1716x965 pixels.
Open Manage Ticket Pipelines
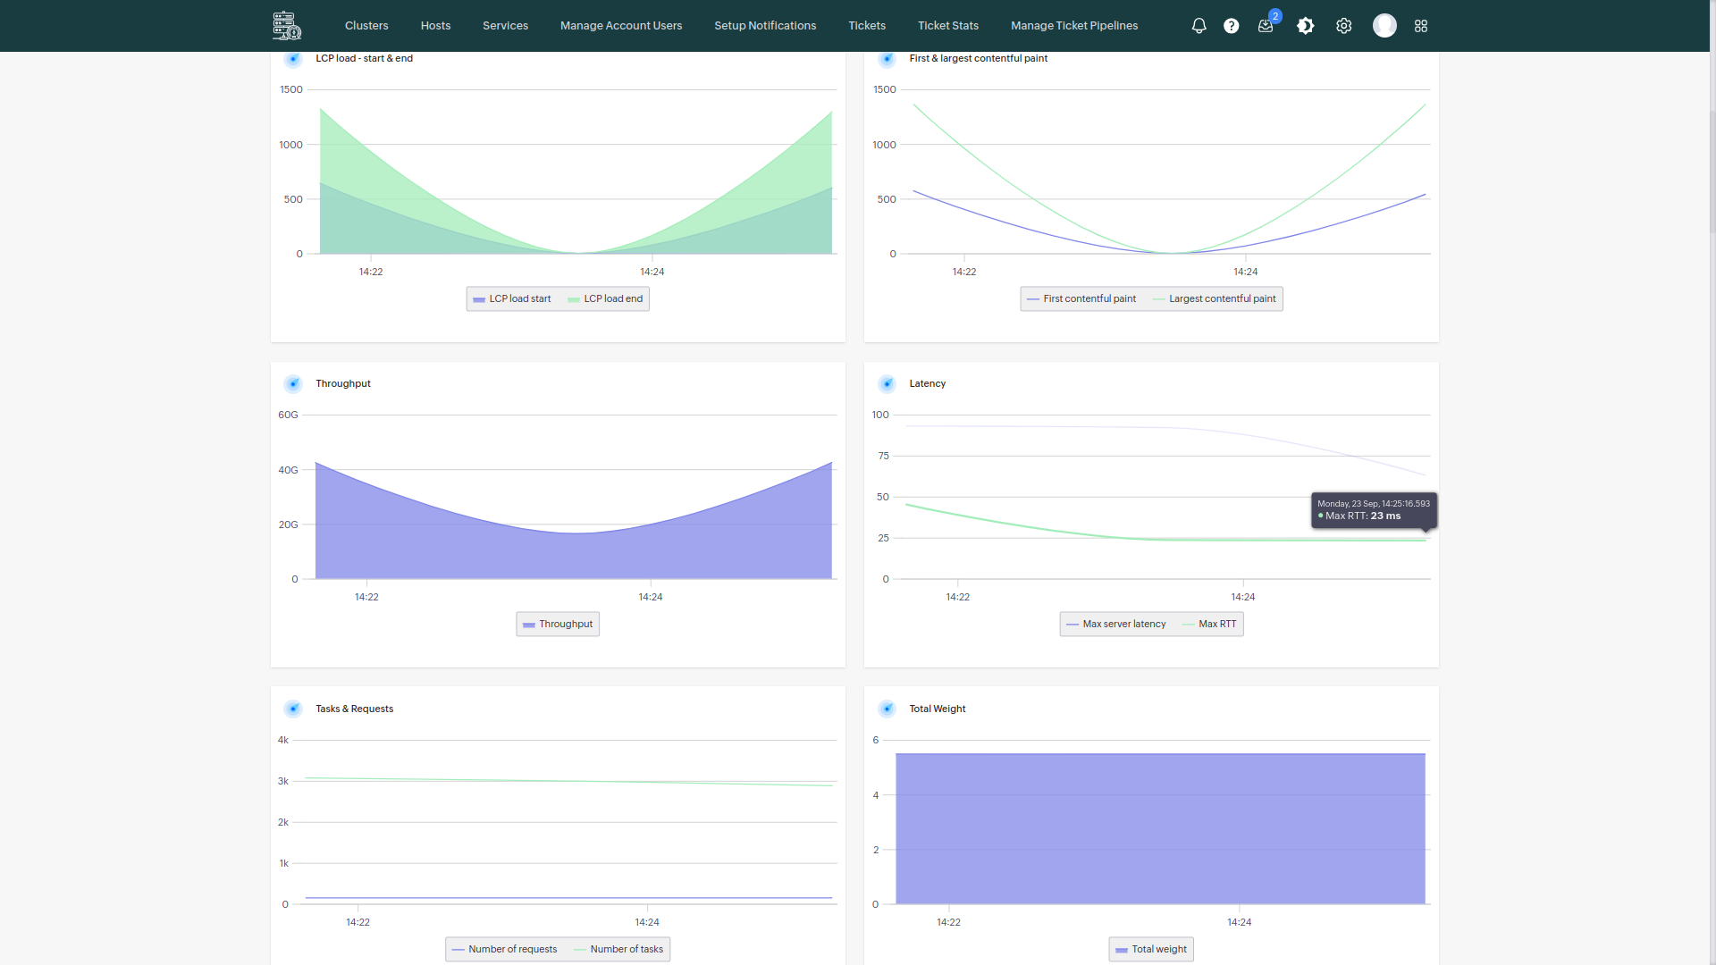tap(1074, 26)
